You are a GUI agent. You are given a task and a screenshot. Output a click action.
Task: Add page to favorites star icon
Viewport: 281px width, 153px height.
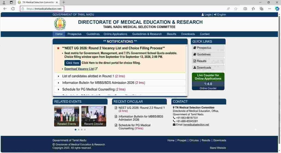pyautogui.click(x=236, y=8)
